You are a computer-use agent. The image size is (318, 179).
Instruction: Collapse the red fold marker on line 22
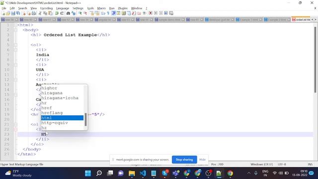tap(15, 129)
